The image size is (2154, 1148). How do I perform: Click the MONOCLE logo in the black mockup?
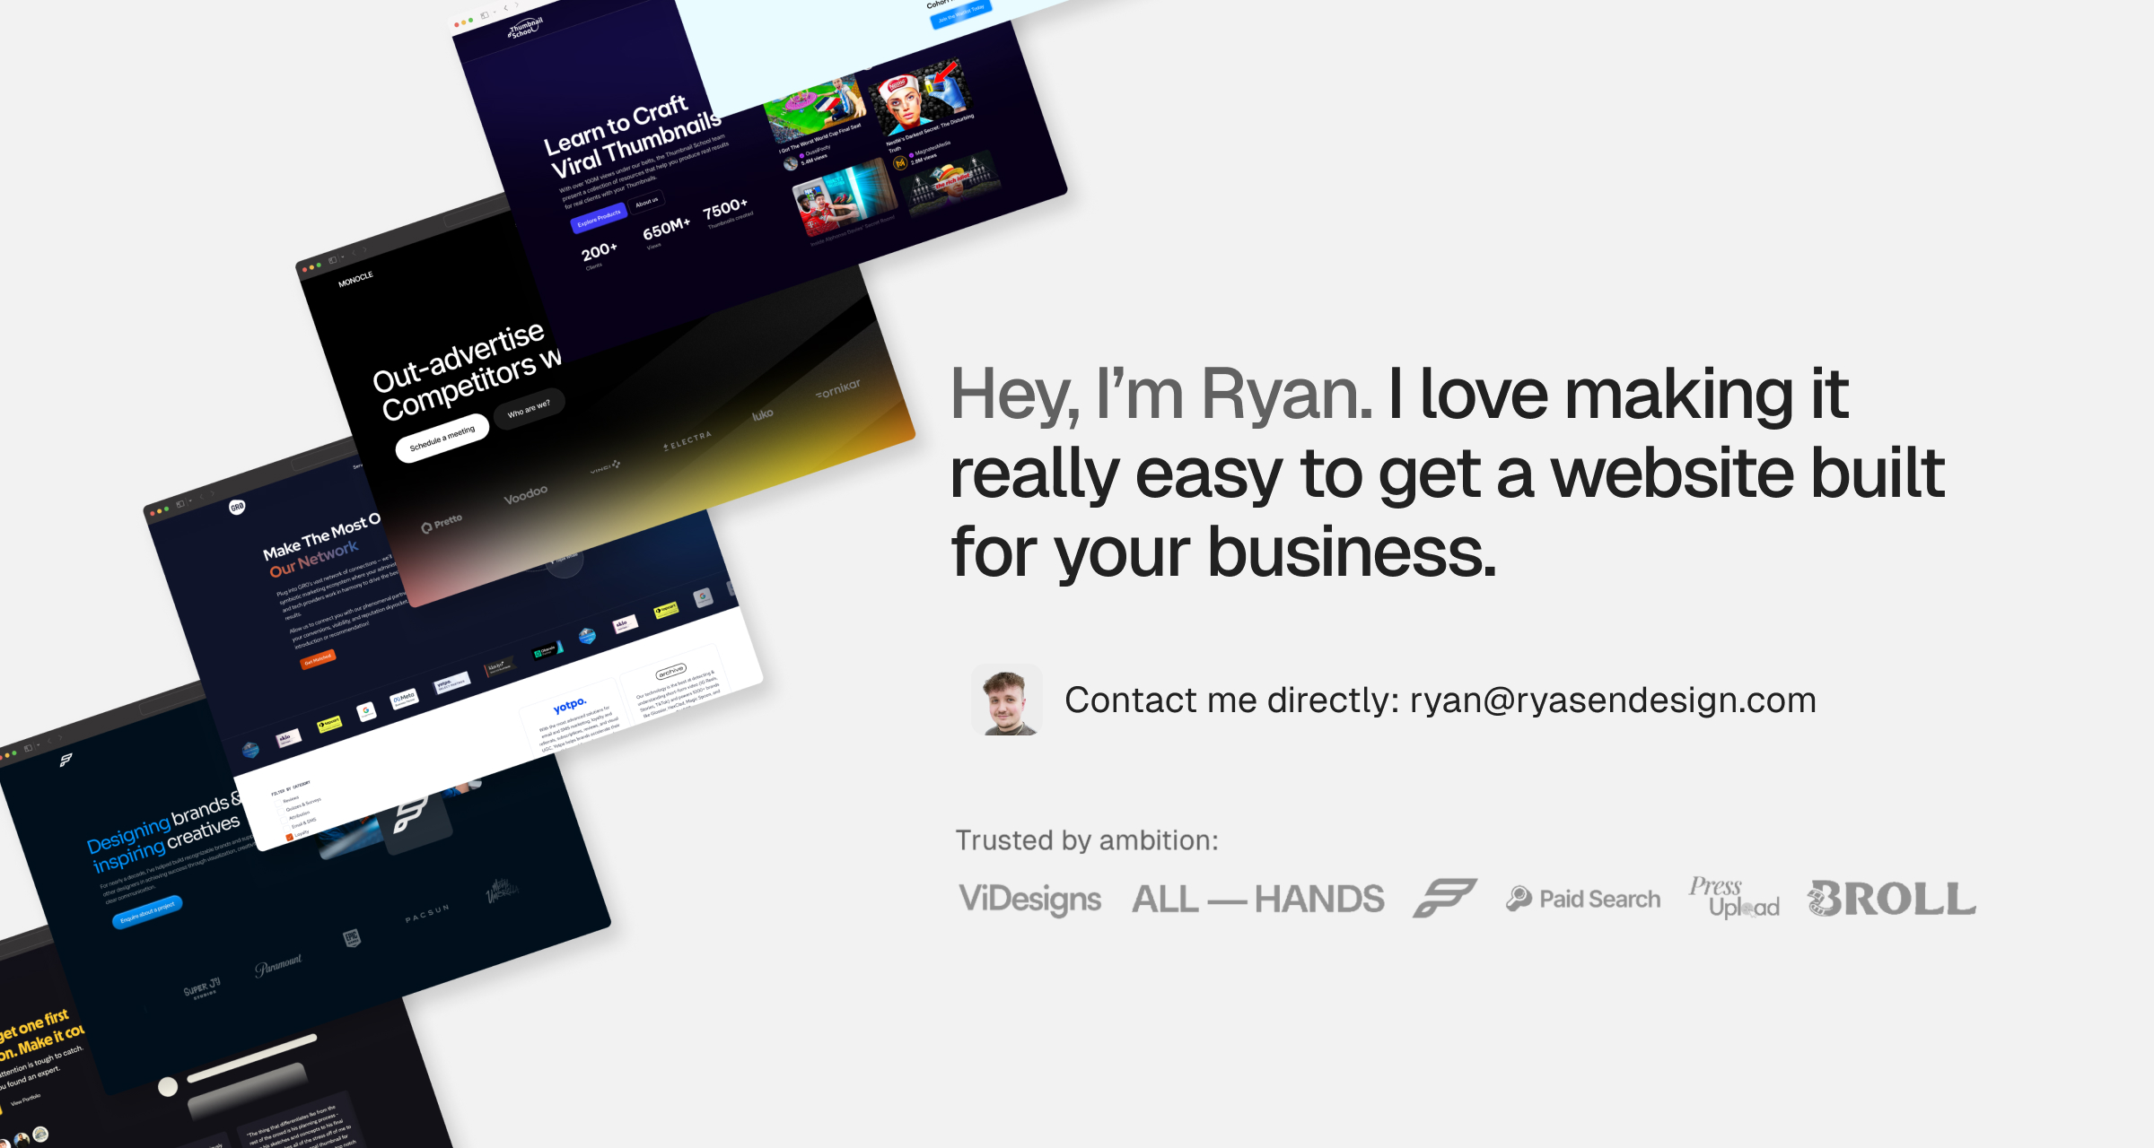(x=355, y=279)
